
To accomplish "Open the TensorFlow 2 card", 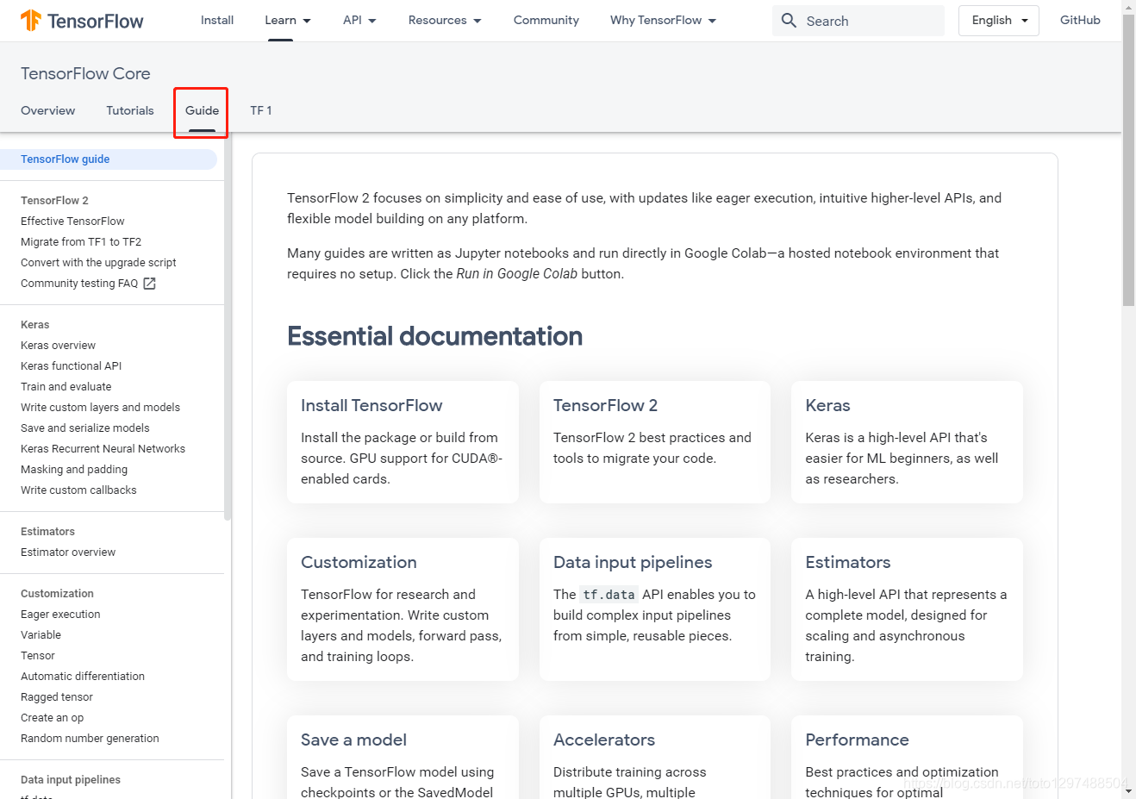I will coord(655,442).
